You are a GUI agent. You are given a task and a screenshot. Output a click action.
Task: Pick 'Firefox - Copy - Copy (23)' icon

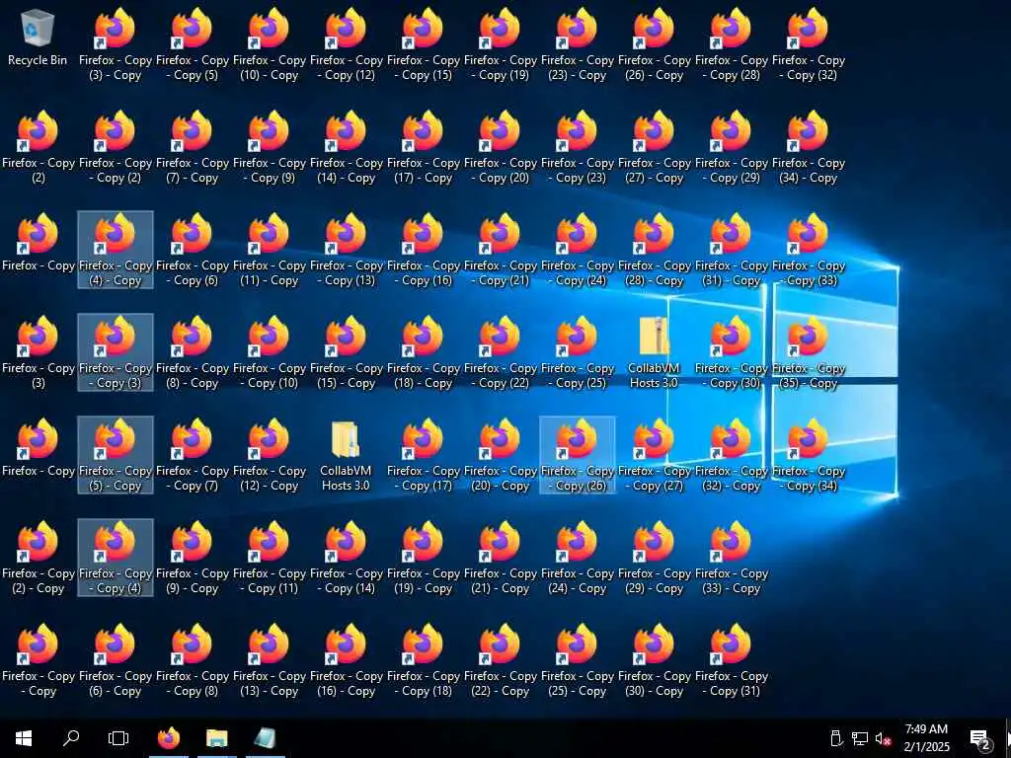coord(577,148)
